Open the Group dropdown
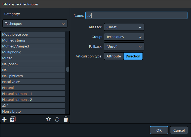191x137 pixels. point(124,37)
